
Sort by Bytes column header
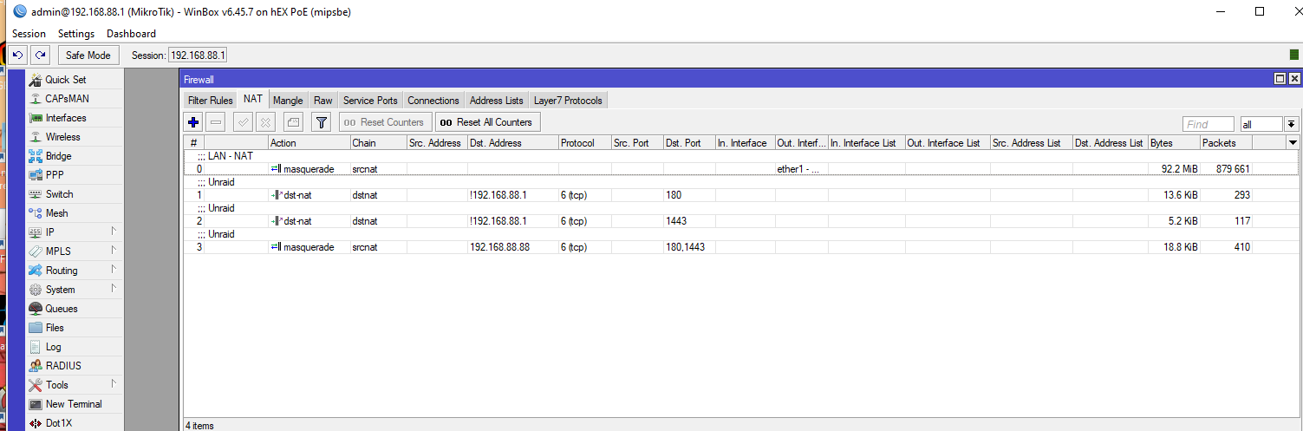(1174, 143)
